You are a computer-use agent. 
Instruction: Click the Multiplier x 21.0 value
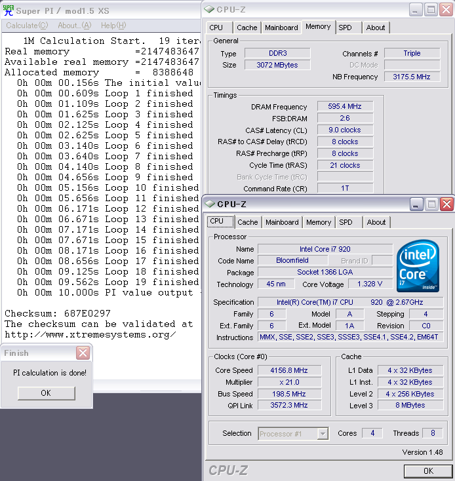point(289,382)
